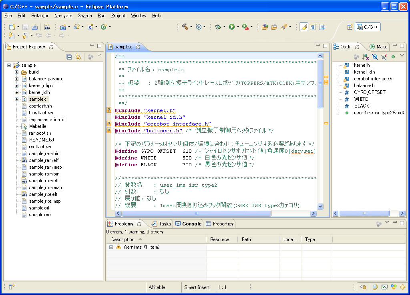Open the Run button dropdown arrow
Screen dimensions: 410x295
(x=238, y=27)
